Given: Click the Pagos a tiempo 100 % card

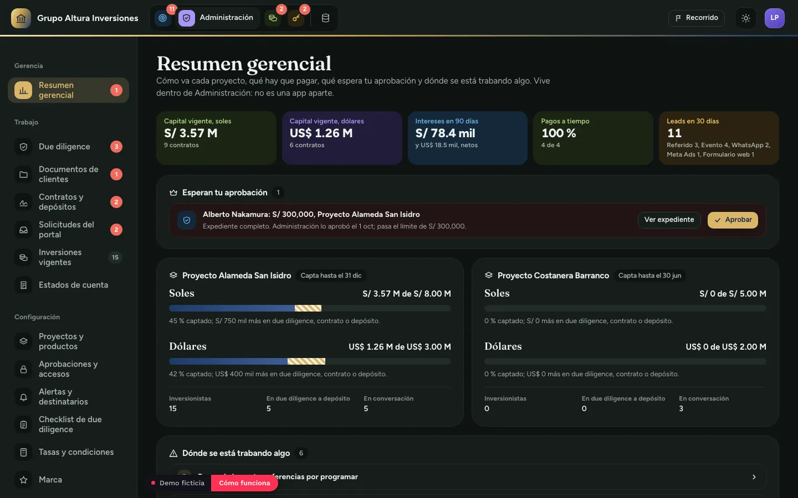Looking at the screenshot, I should pos(593,138).
